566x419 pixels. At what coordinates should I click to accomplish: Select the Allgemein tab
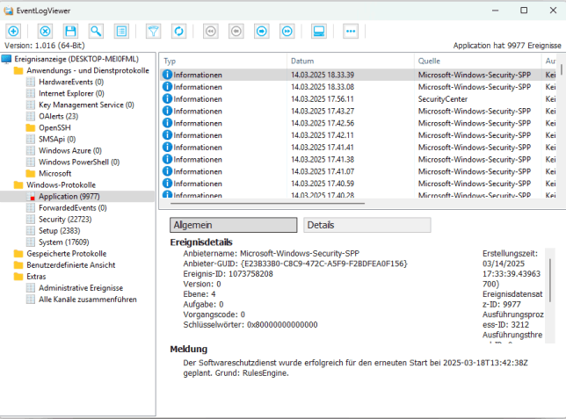pyautogui.click(x=231, y=225)
